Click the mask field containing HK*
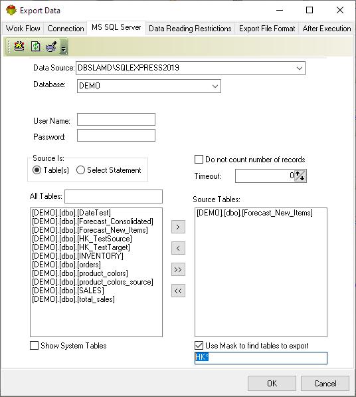356x397 pixels. [x=260, y=358]
